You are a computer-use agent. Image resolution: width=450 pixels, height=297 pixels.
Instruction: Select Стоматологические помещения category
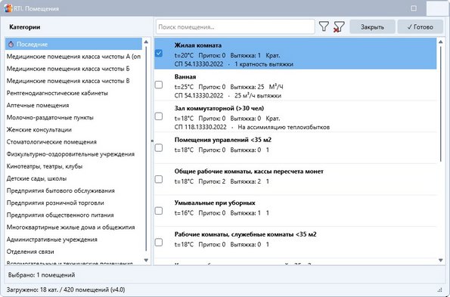tap(73, 142)
